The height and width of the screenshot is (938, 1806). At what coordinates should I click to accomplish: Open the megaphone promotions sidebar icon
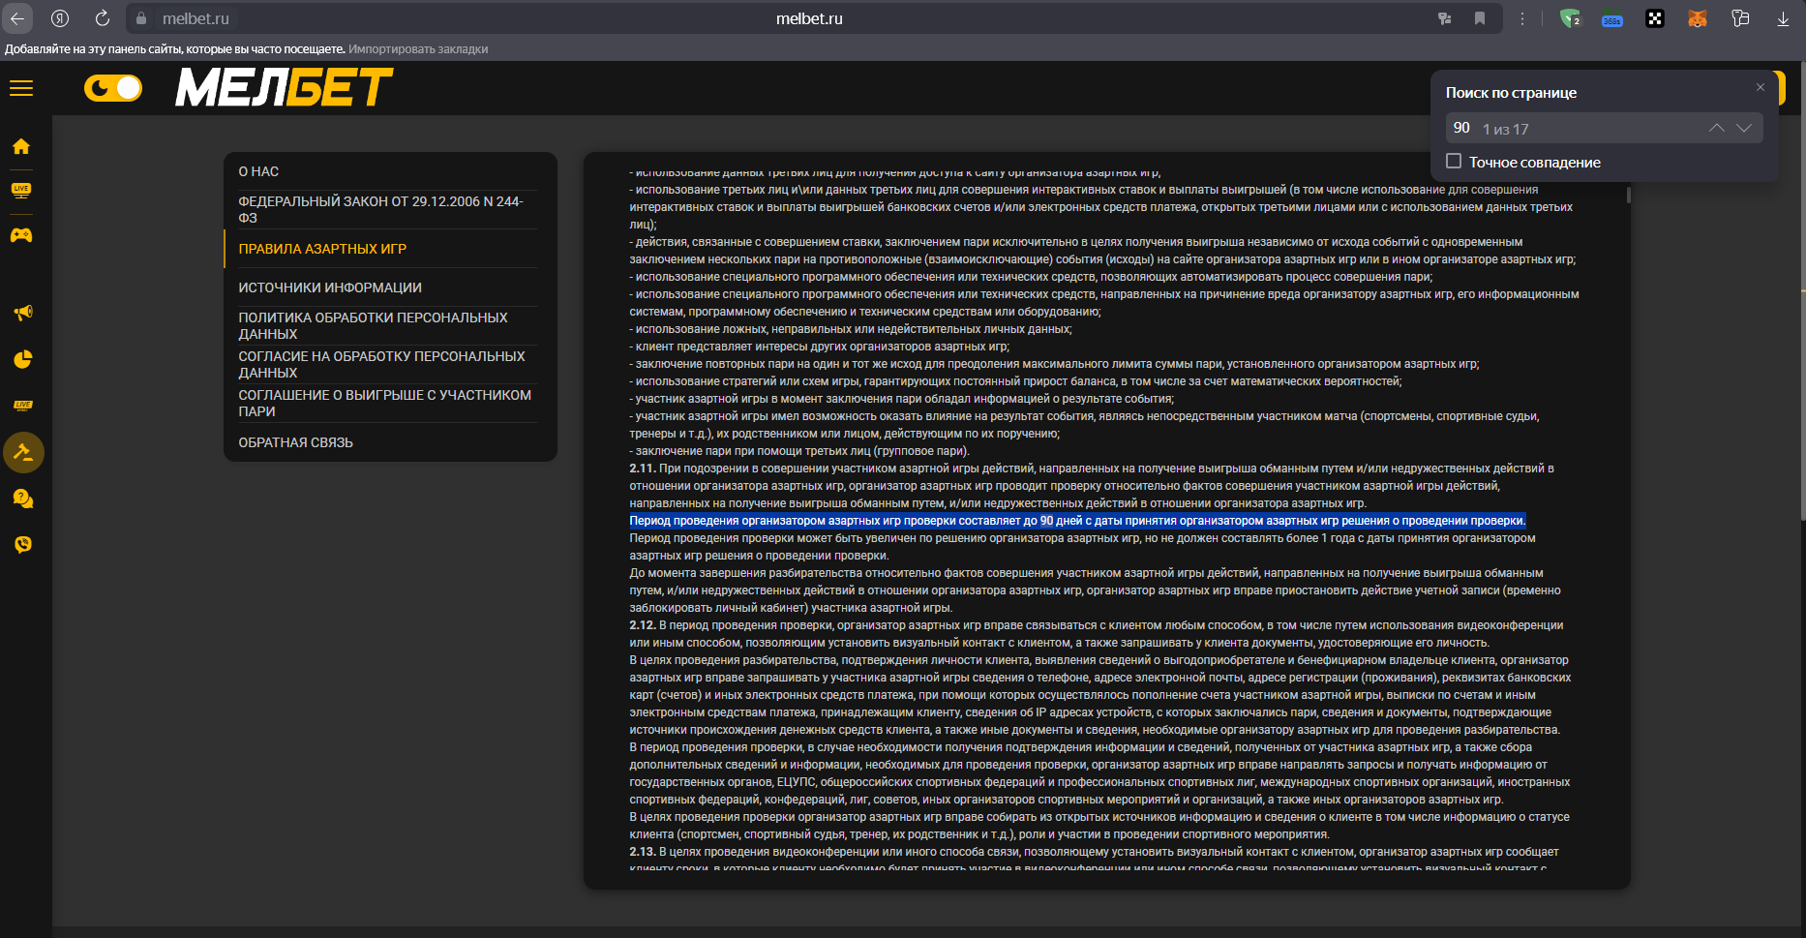coord(22,313)
